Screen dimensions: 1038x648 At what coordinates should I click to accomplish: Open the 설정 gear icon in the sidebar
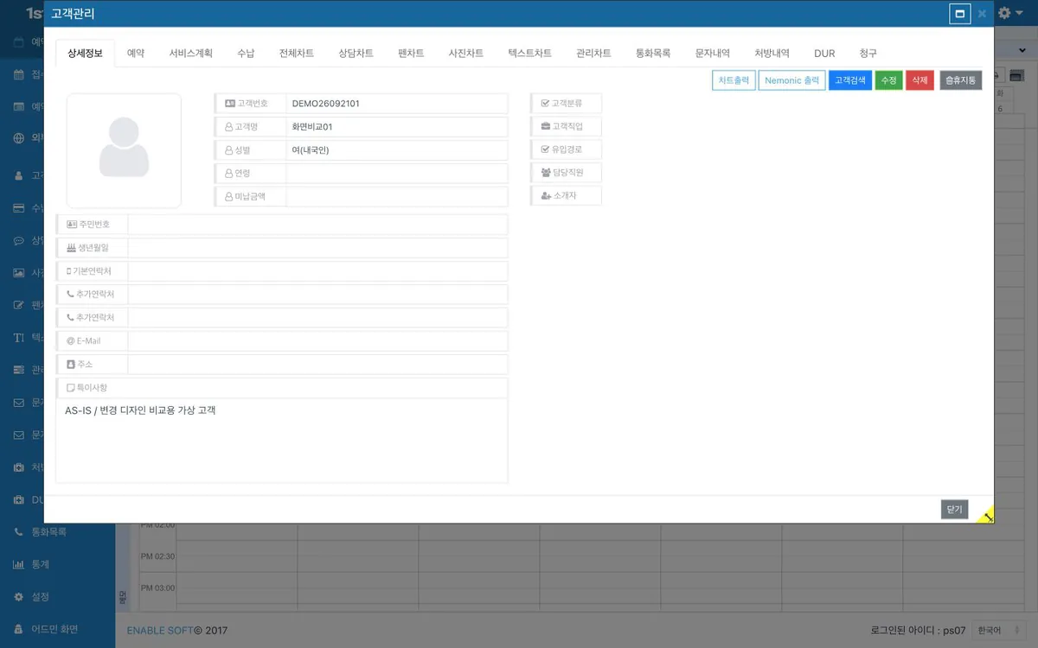[x=19, y=597]
